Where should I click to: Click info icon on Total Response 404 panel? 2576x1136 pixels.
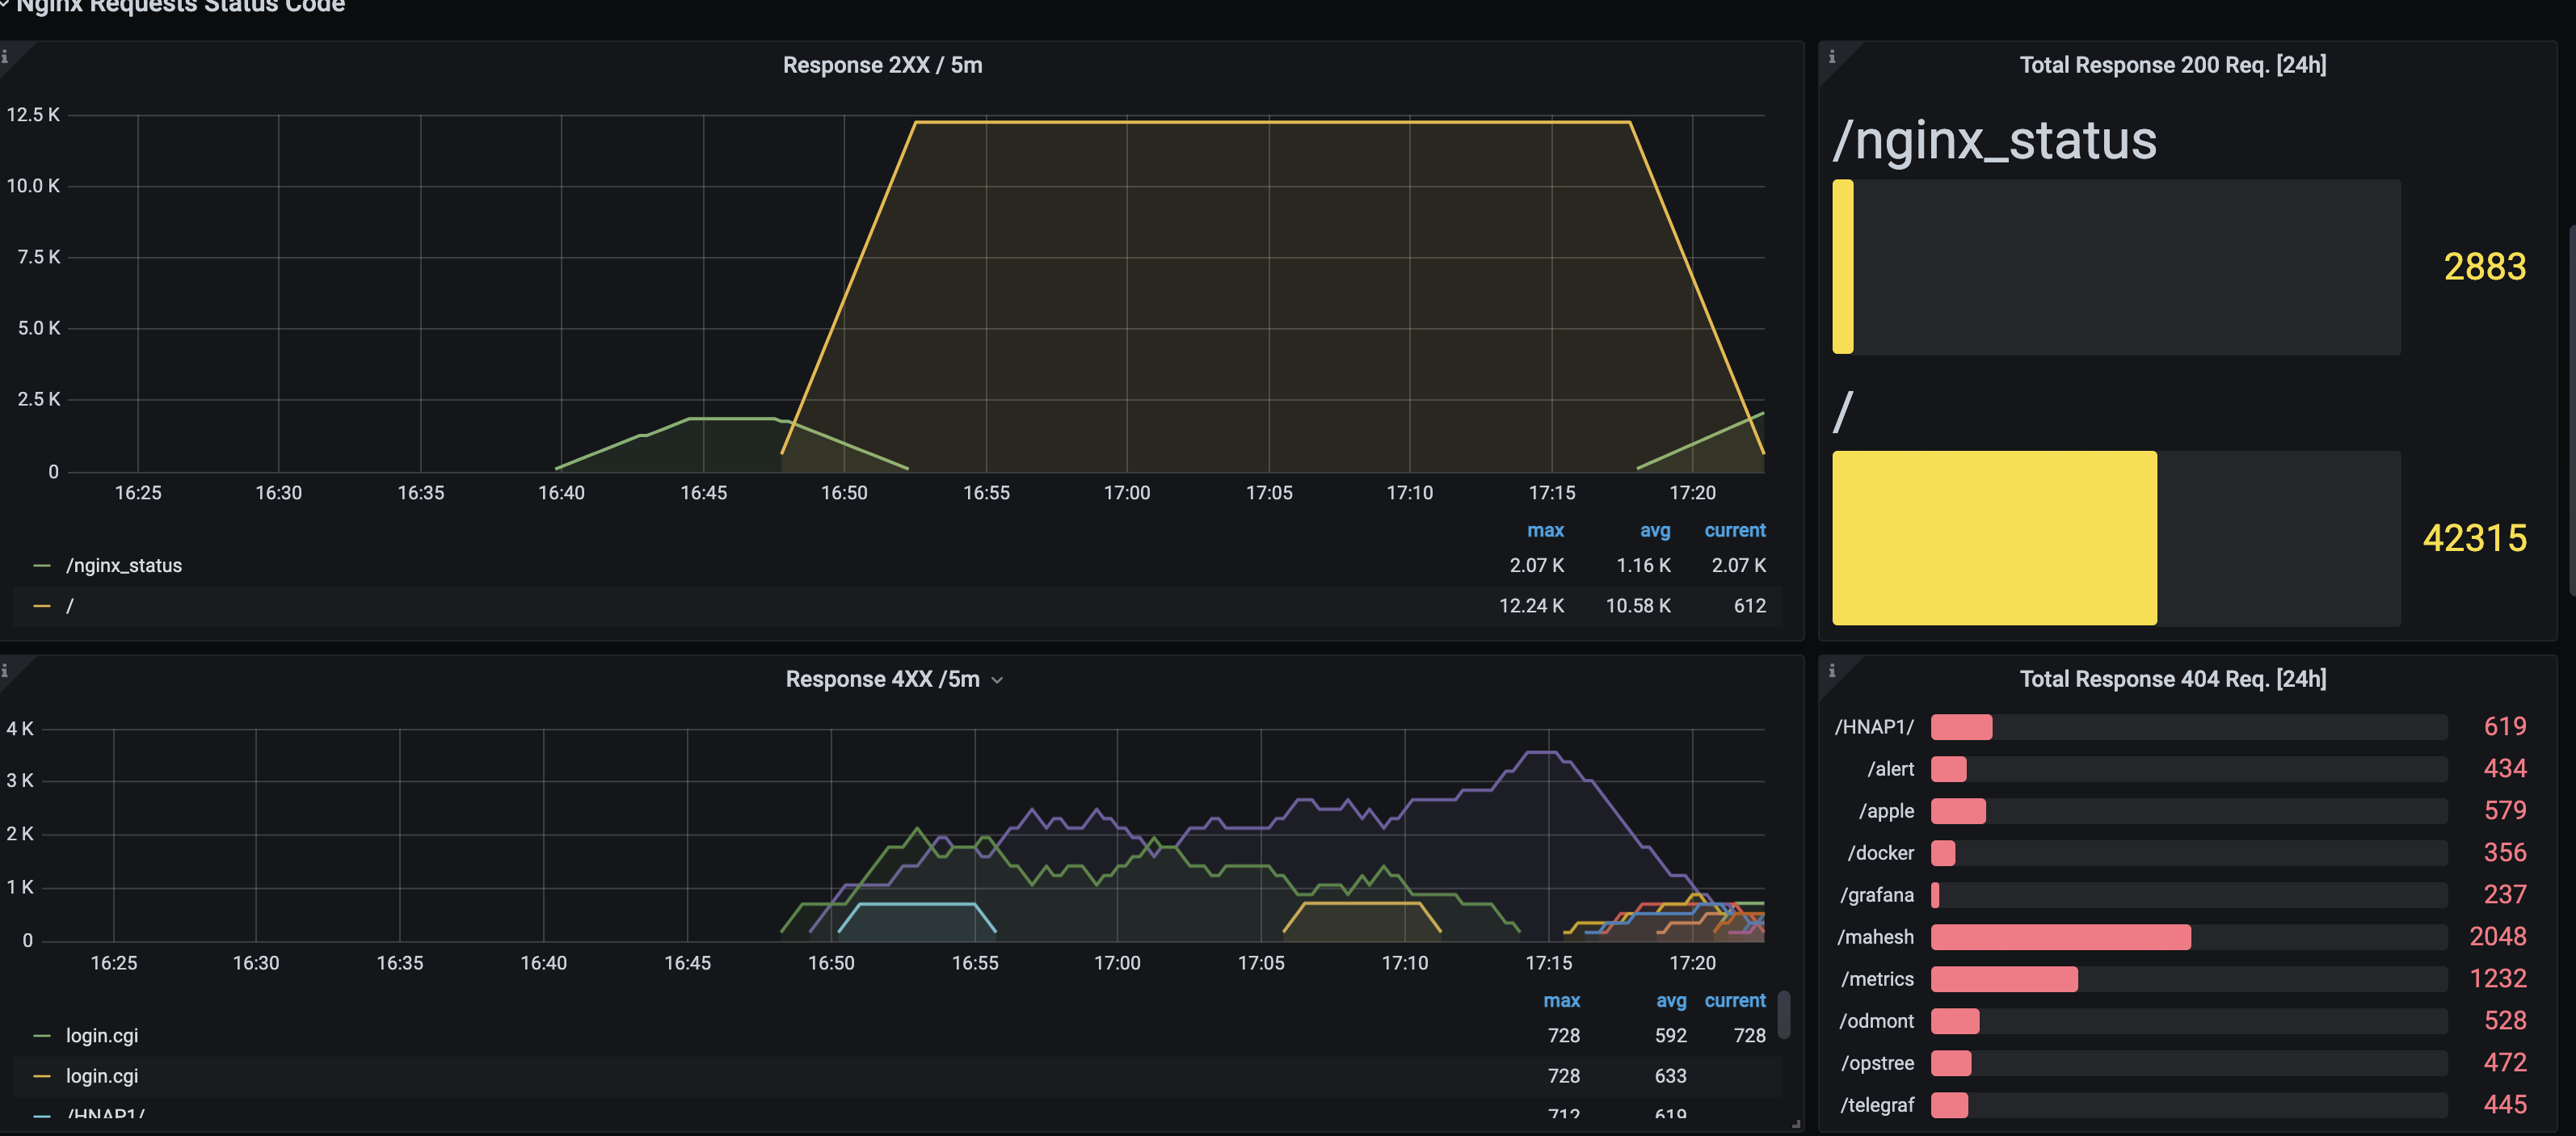tap(1831, 671)
